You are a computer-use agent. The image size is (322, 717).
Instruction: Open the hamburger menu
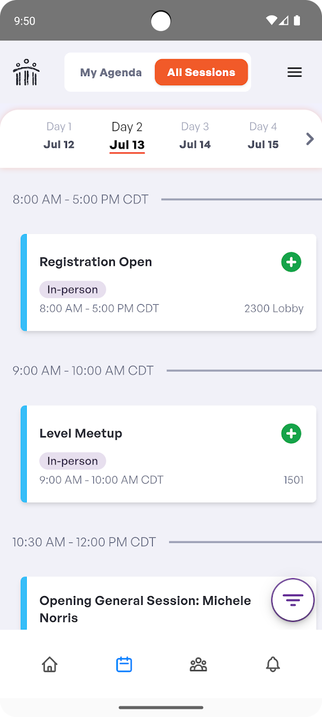(295, 73)
